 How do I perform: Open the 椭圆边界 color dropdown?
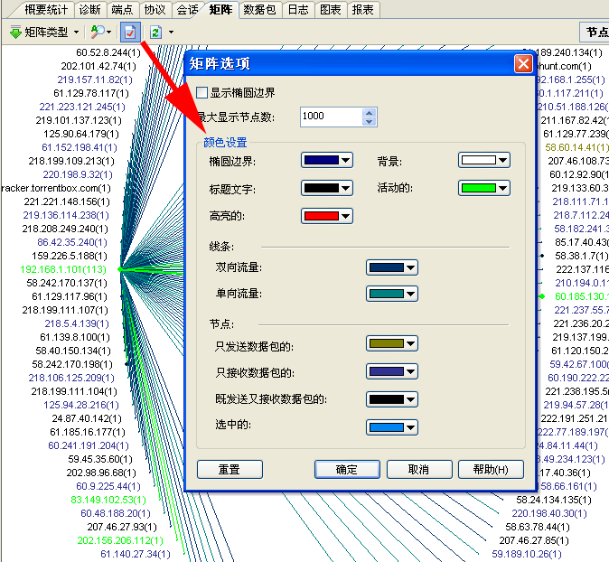point(327,160)
